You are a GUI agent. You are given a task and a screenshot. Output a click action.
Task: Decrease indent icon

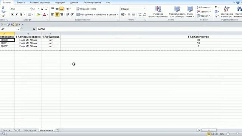68,14
